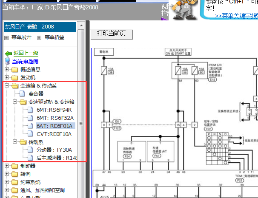The height and width of the screenshot is (198, 258).
Task: Collapse the 变速驱动桥 & 变速箱 node
Action: [15, 102]
